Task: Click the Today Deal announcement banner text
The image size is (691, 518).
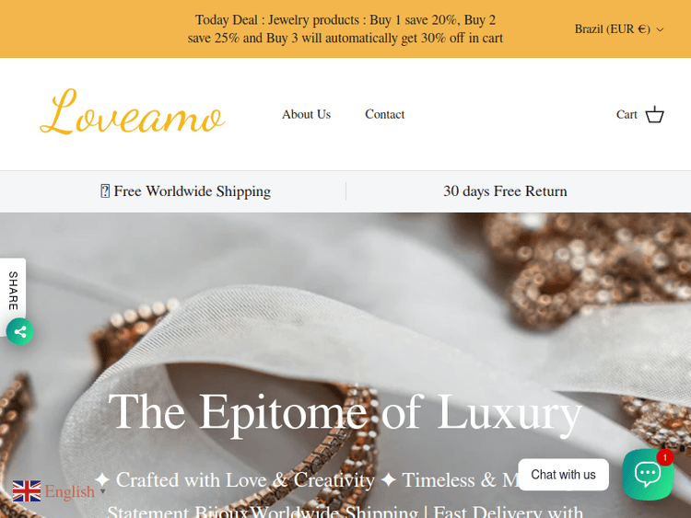Action: (345, 29)
